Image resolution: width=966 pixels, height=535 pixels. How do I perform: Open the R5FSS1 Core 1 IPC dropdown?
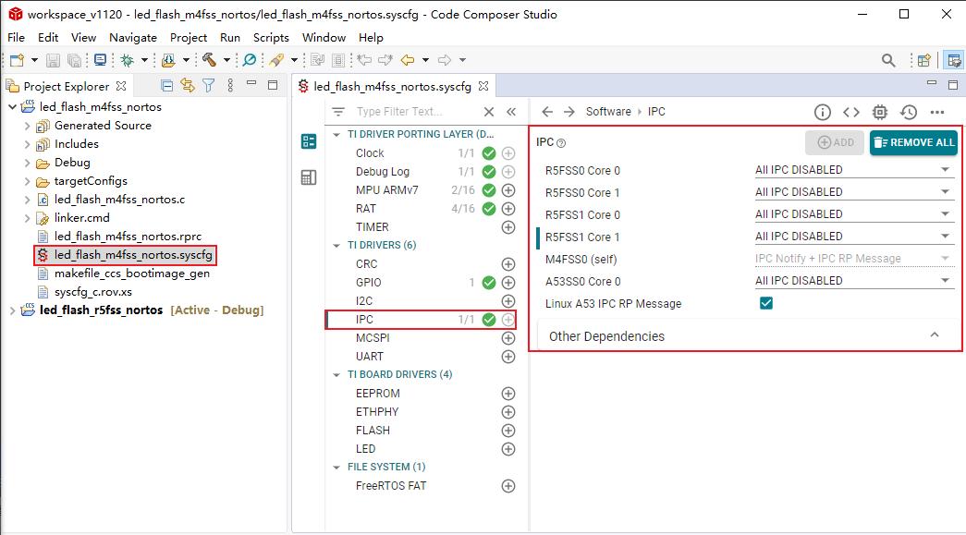click(854, 237)
